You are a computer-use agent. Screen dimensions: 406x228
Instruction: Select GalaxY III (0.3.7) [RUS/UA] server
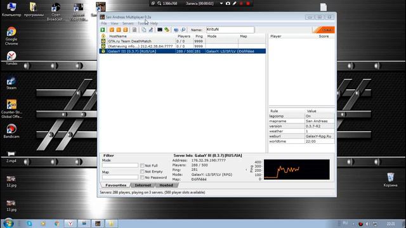coord(183,51)
